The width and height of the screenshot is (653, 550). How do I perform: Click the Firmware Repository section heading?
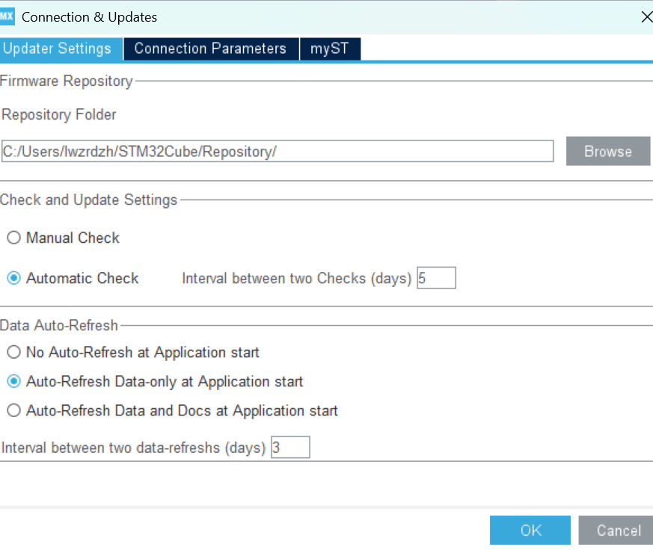point(67,81)
